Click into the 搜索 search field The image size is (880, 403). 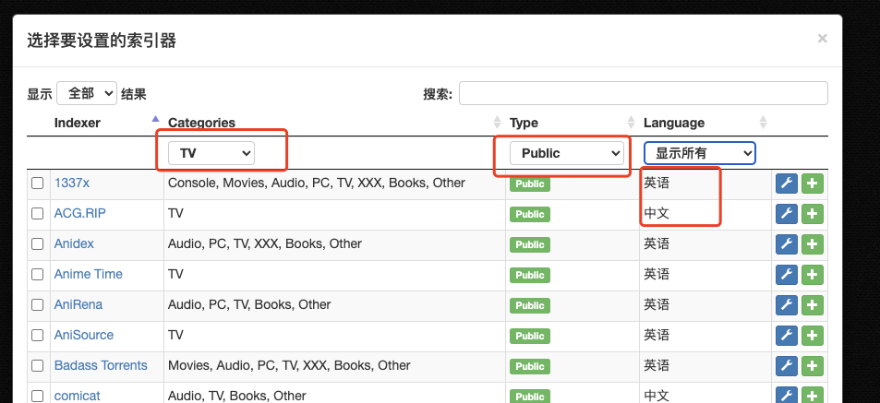point(644,93)
